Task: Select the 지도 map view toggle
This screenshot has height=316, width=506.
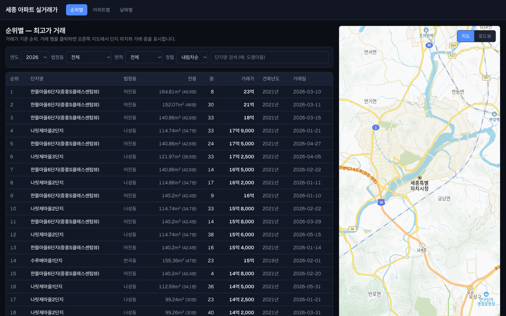Action: [466, 36]
